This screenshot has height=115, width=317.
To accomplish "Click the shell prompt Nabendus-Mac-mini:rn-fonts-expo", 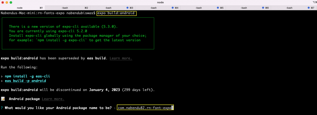I will coord(33,13).
